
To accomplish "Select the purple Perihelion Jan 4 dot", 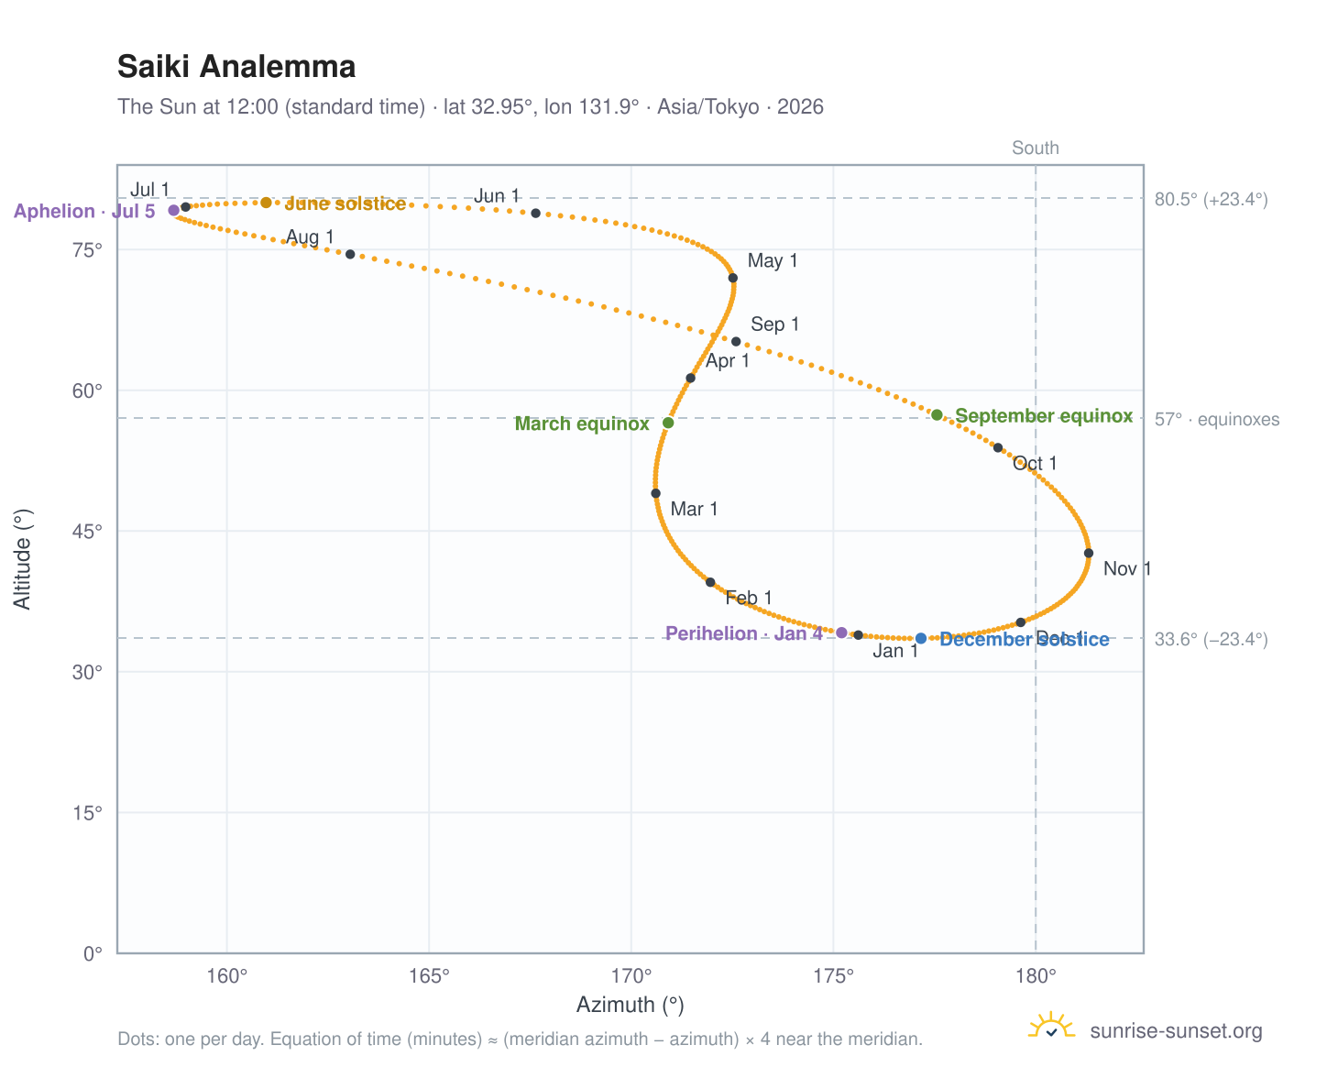I will click(841, 632).
